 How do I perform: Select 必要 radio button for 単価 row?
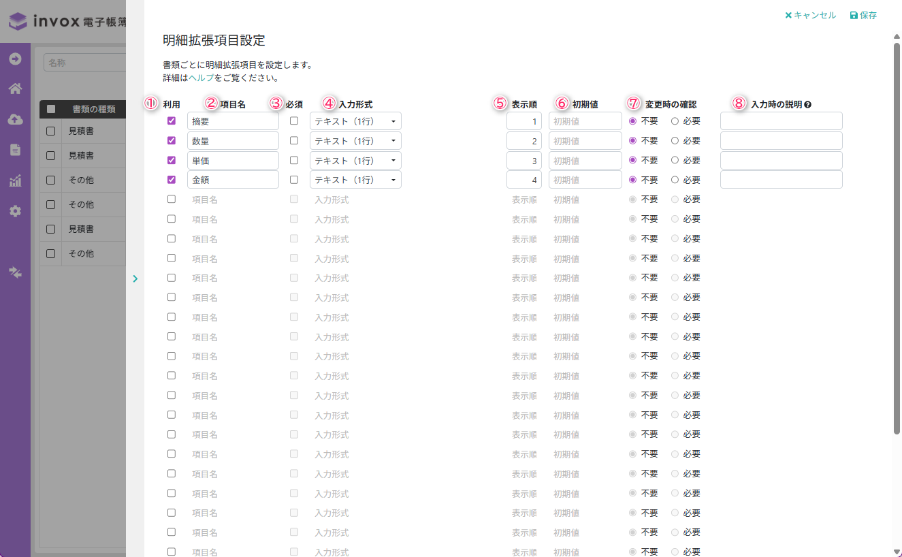(675, 161)
